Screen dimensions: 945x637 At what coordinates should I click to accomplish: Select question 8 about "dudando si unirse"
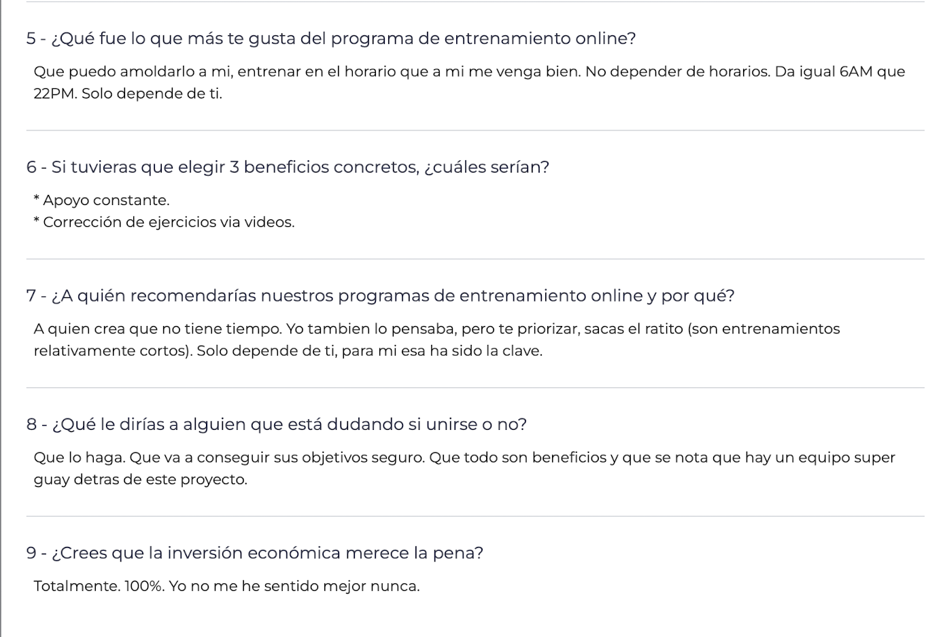(277, 424)
